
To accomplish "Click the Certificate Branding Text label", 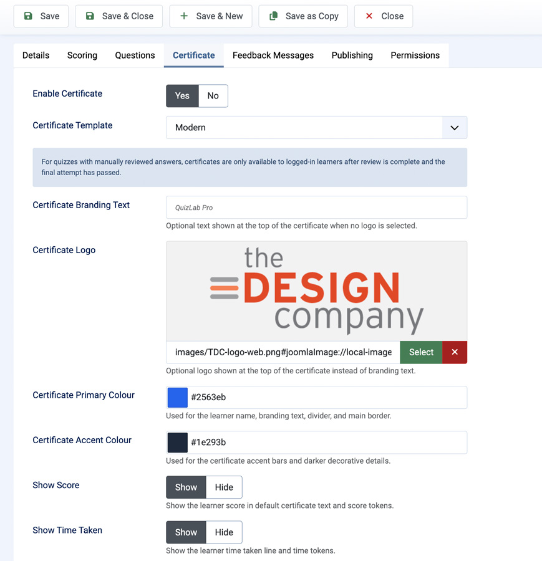I will coord(81,205).
